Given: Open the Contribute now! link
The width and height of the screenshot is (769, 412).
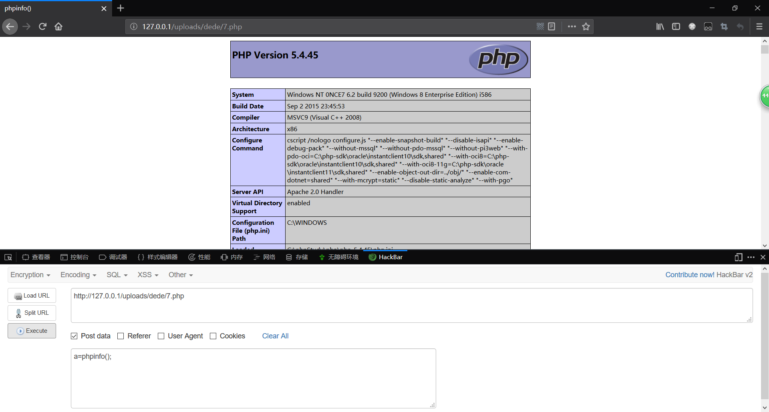Looking at the screenshot, I should (690, 275).
